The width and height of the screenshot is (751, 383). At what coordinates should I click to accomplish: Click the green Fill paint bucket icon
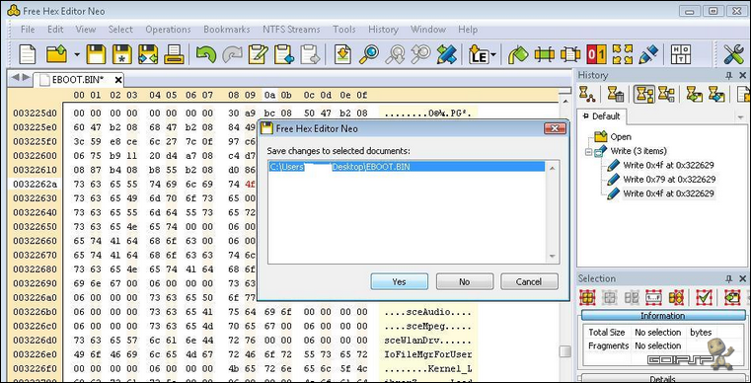[x=518, y=54]
